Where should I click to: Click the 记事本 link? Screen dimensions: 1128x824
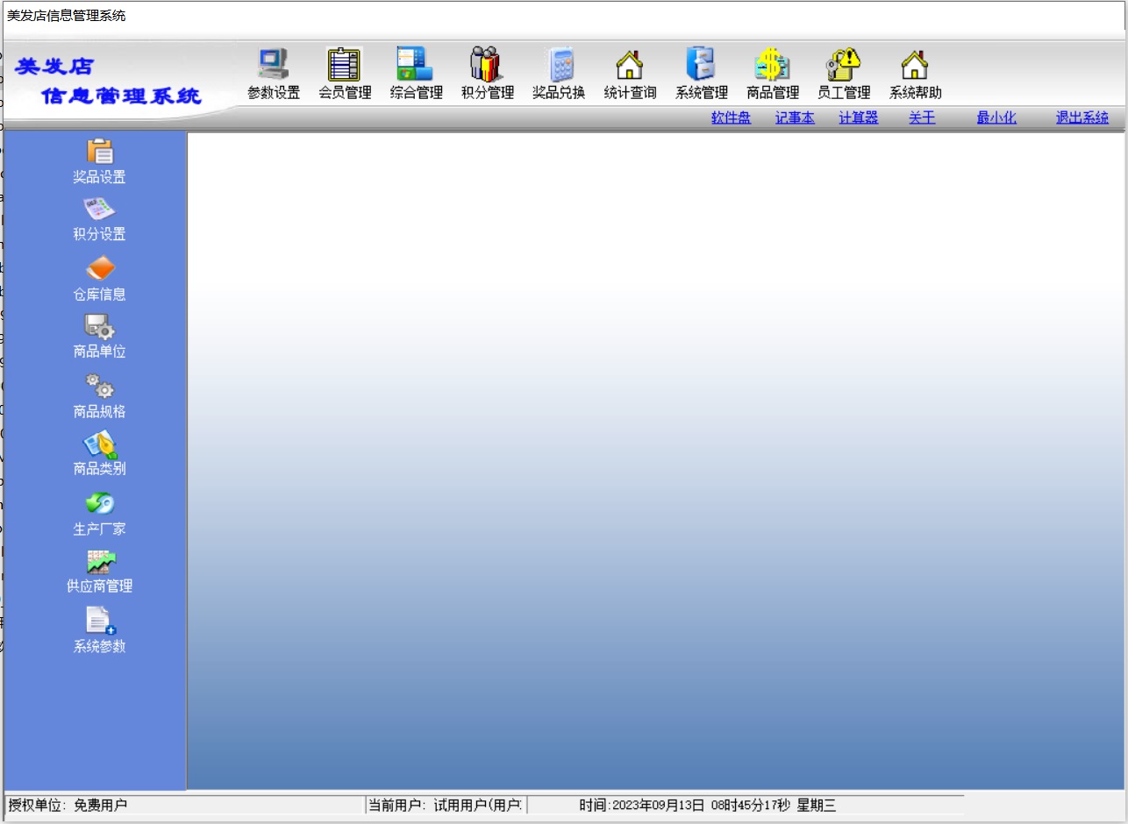click(795, 117)
